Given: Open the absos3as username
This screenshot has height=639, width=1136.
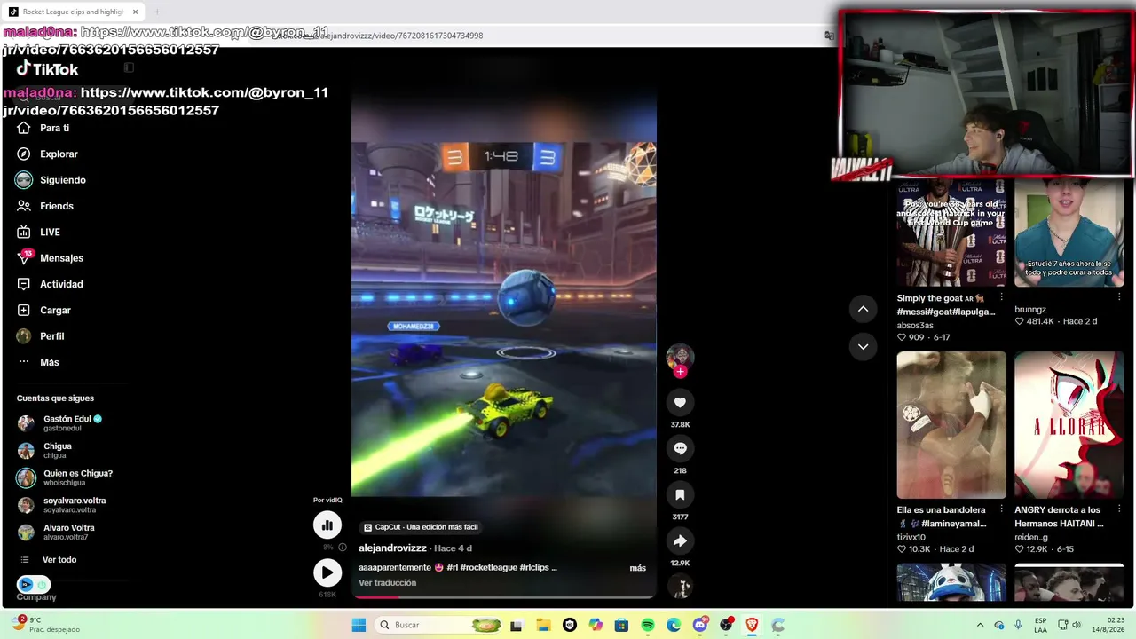Looking at the screenshot, I should (915, 326).
